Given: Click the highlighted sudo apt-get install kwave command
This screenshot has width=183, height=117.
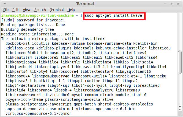Looking at the screenshot, I should coord(113,15).
